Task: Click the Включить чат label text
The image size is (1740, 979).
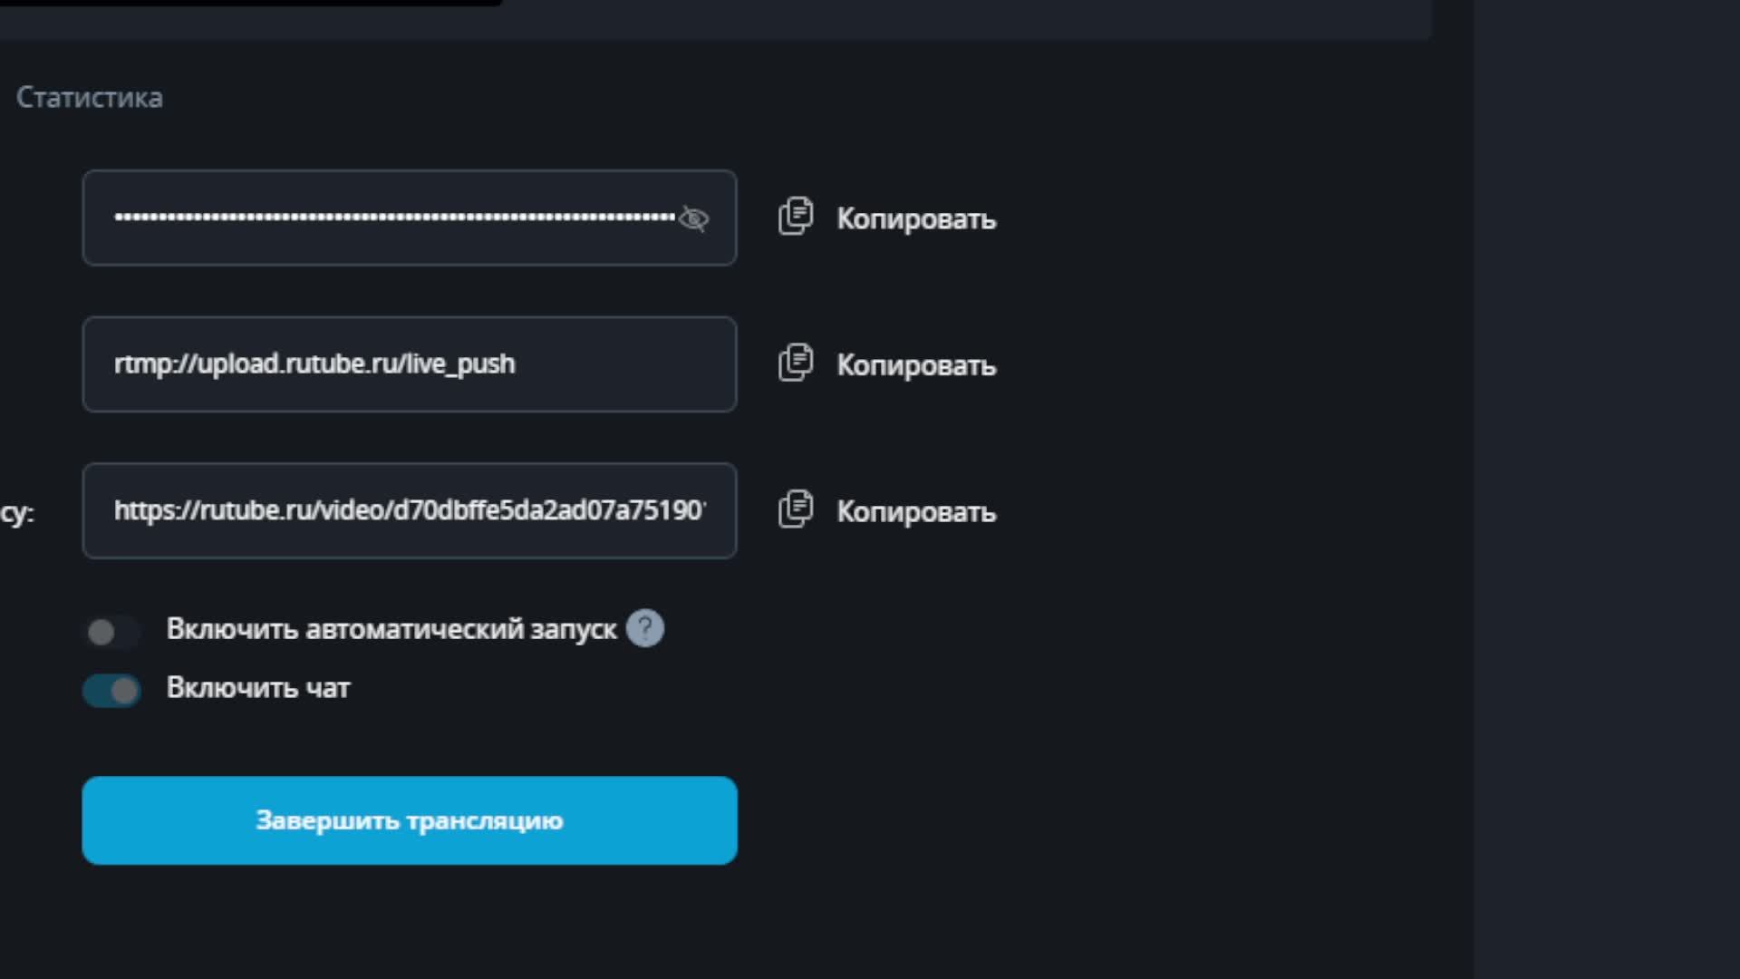Action: coord(258,688)
